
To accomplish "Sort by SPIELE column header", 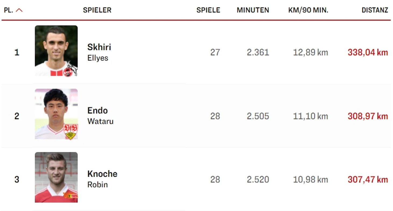I will (208, 10).
